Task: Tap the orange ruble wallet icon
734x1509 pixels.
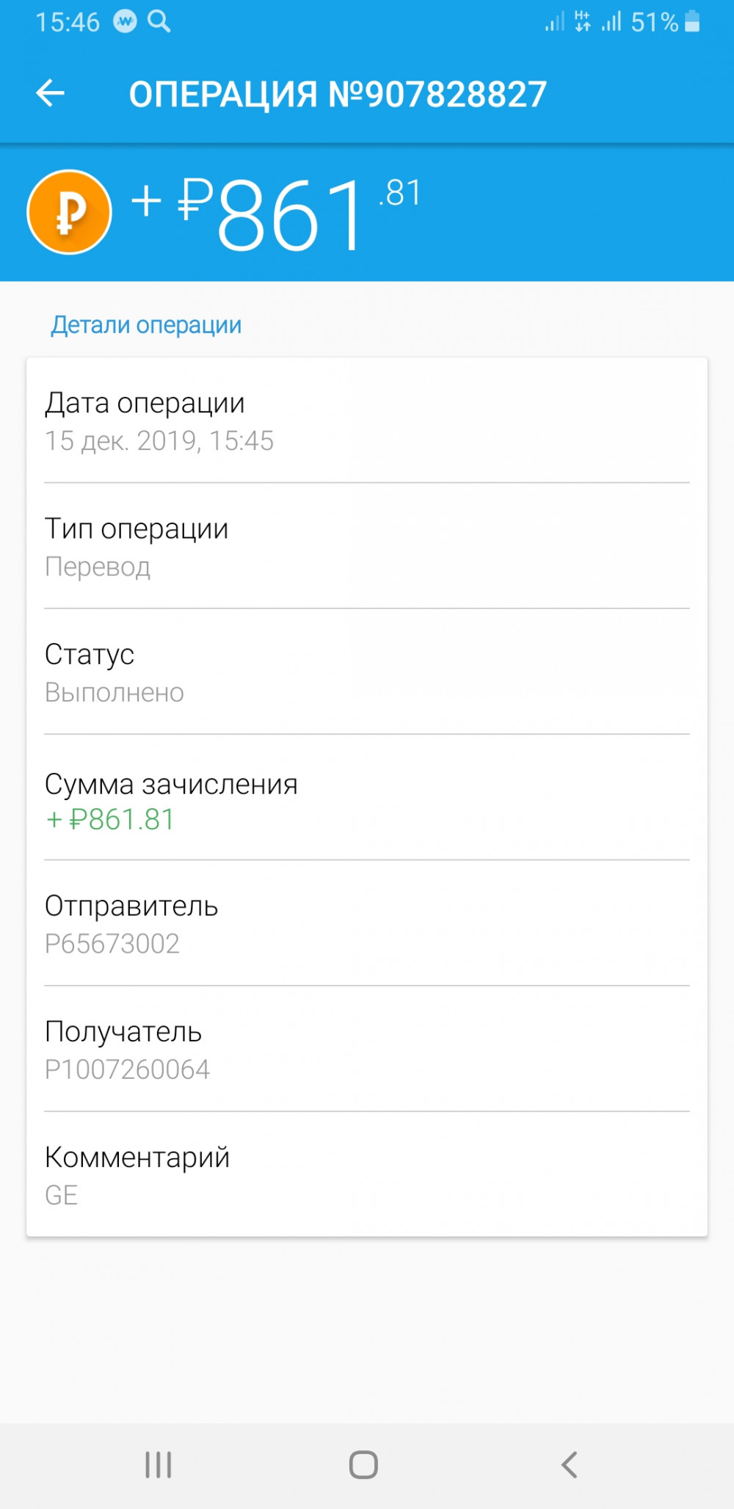Action: (x=69, y=212)
